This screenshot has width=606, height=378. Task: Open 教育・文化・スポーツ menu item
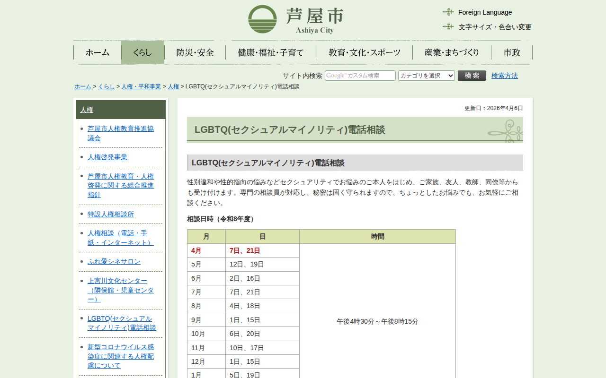[x=364, y=52]
